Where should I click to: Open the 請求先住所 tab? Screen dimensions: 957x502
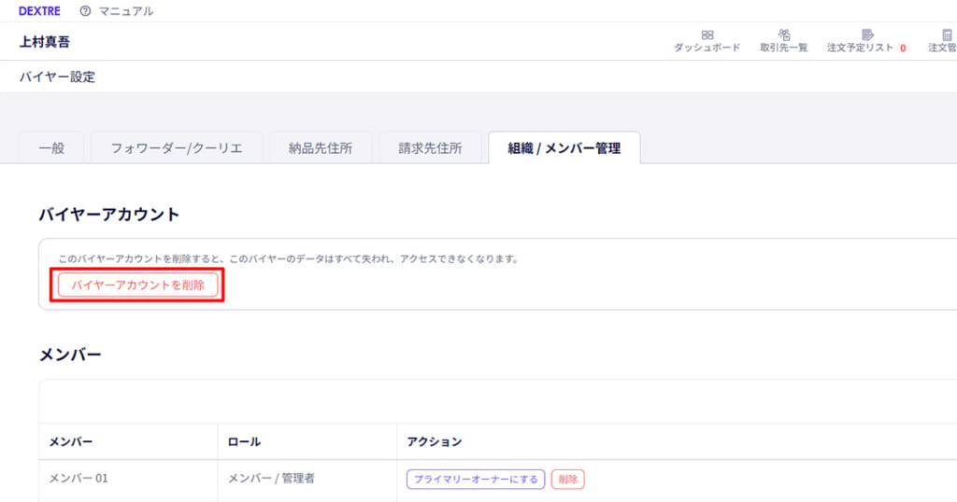click(430, 148)
